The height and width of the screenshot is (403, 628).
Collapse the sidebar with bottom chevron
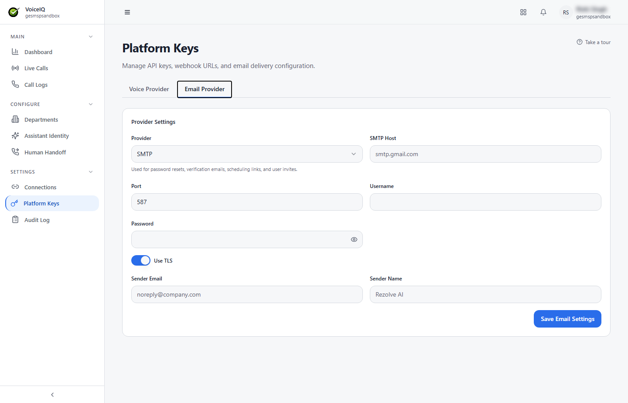pos(52,395)
